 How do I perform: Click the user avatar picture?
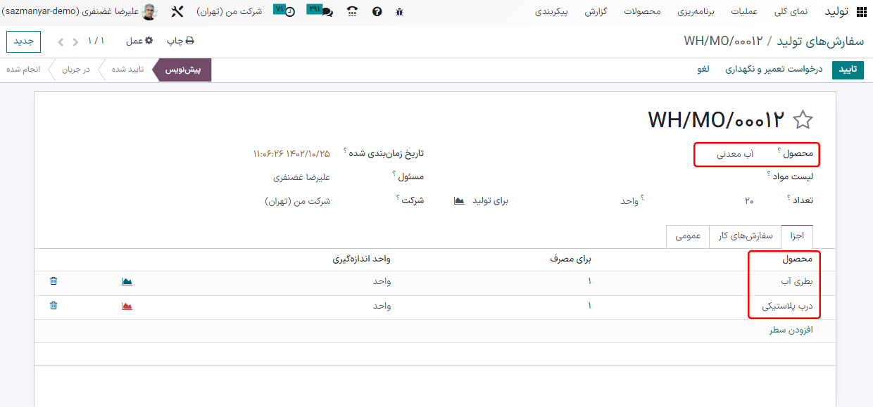coord(150,12)
